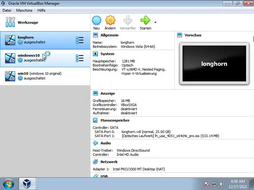Open the longhorn machine tools menu icon
Viewport: 254px width, 190px height.
(80, 40)
